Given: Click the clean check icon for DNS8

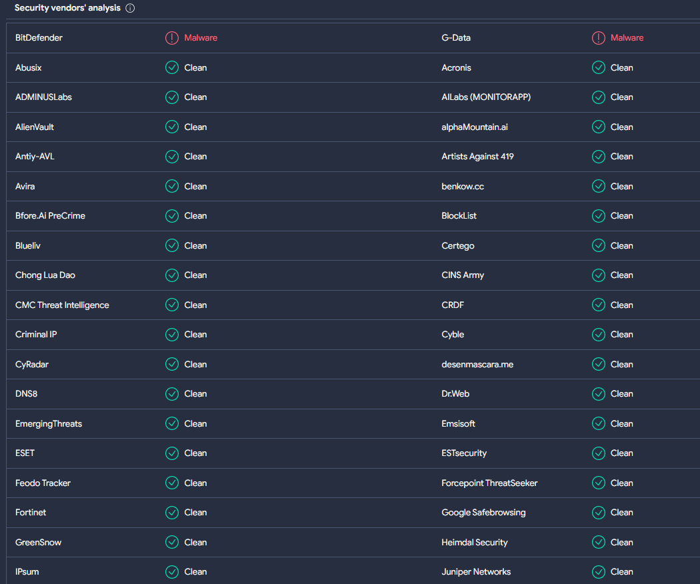Looking at the screenshot, I should (172, 394).
